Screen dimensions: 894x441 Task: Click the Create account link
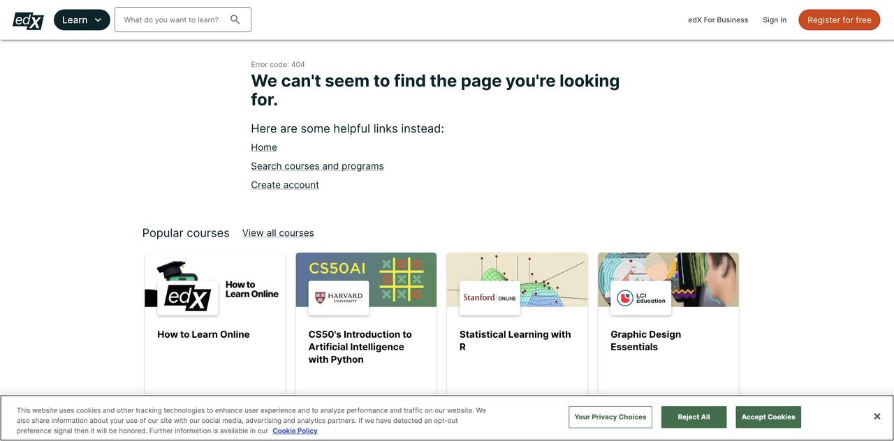285,185
